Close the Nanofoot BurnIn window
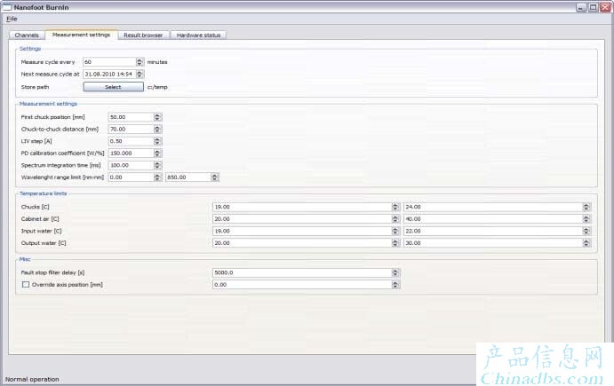Image resolution: width=614 pixels, height=386 pixels. point(605,7)
